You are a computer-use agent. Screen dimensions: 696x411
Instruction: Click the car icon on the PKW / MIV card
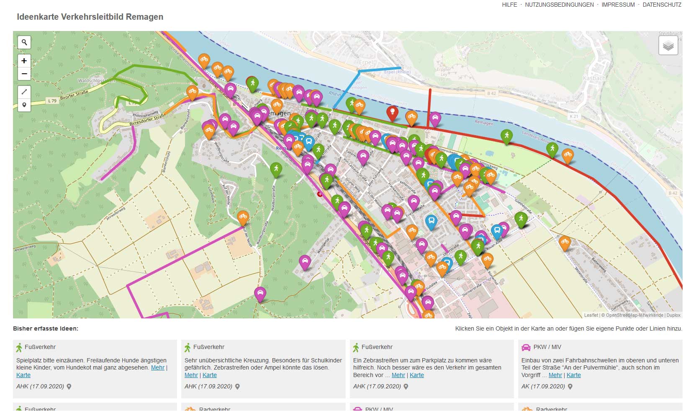[x=526, y=347]
